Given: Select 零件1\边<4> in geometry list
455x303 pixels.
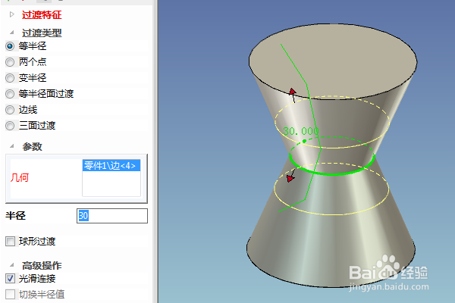Looking at the screenshot, I should pyautogui.click(x=111, y=166).
